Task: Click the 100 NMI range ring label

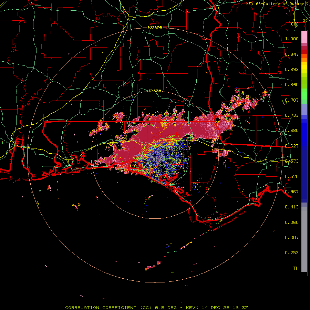Action: click(155, 27)
